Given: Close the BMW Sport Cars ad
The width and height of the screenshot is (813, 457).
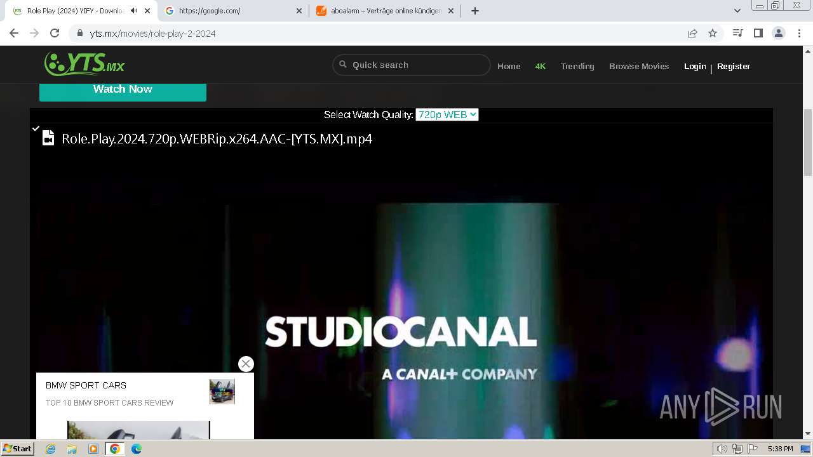Looking at the screenshot, I should click(x=246, y=364).
